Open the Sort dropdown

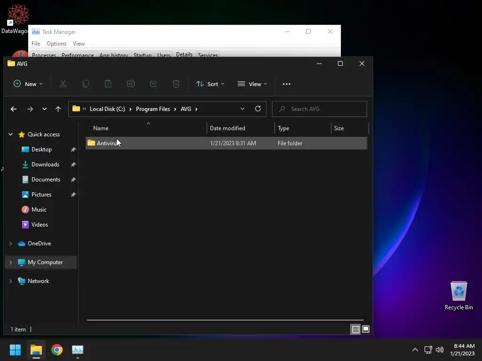tap(210, 84)
